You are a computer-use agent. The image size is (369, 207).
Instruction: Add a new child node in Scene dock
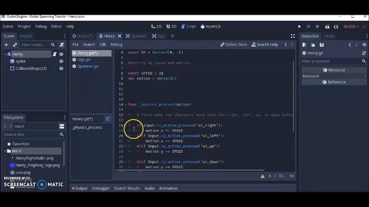(6, 45)
